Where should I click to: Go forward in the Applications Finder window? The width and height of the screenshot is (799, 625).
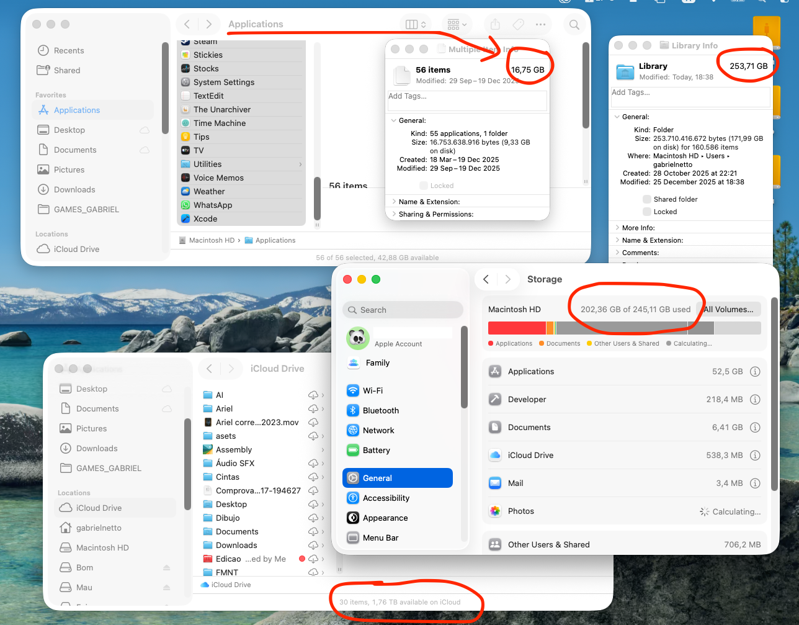[x=209, y=24]
